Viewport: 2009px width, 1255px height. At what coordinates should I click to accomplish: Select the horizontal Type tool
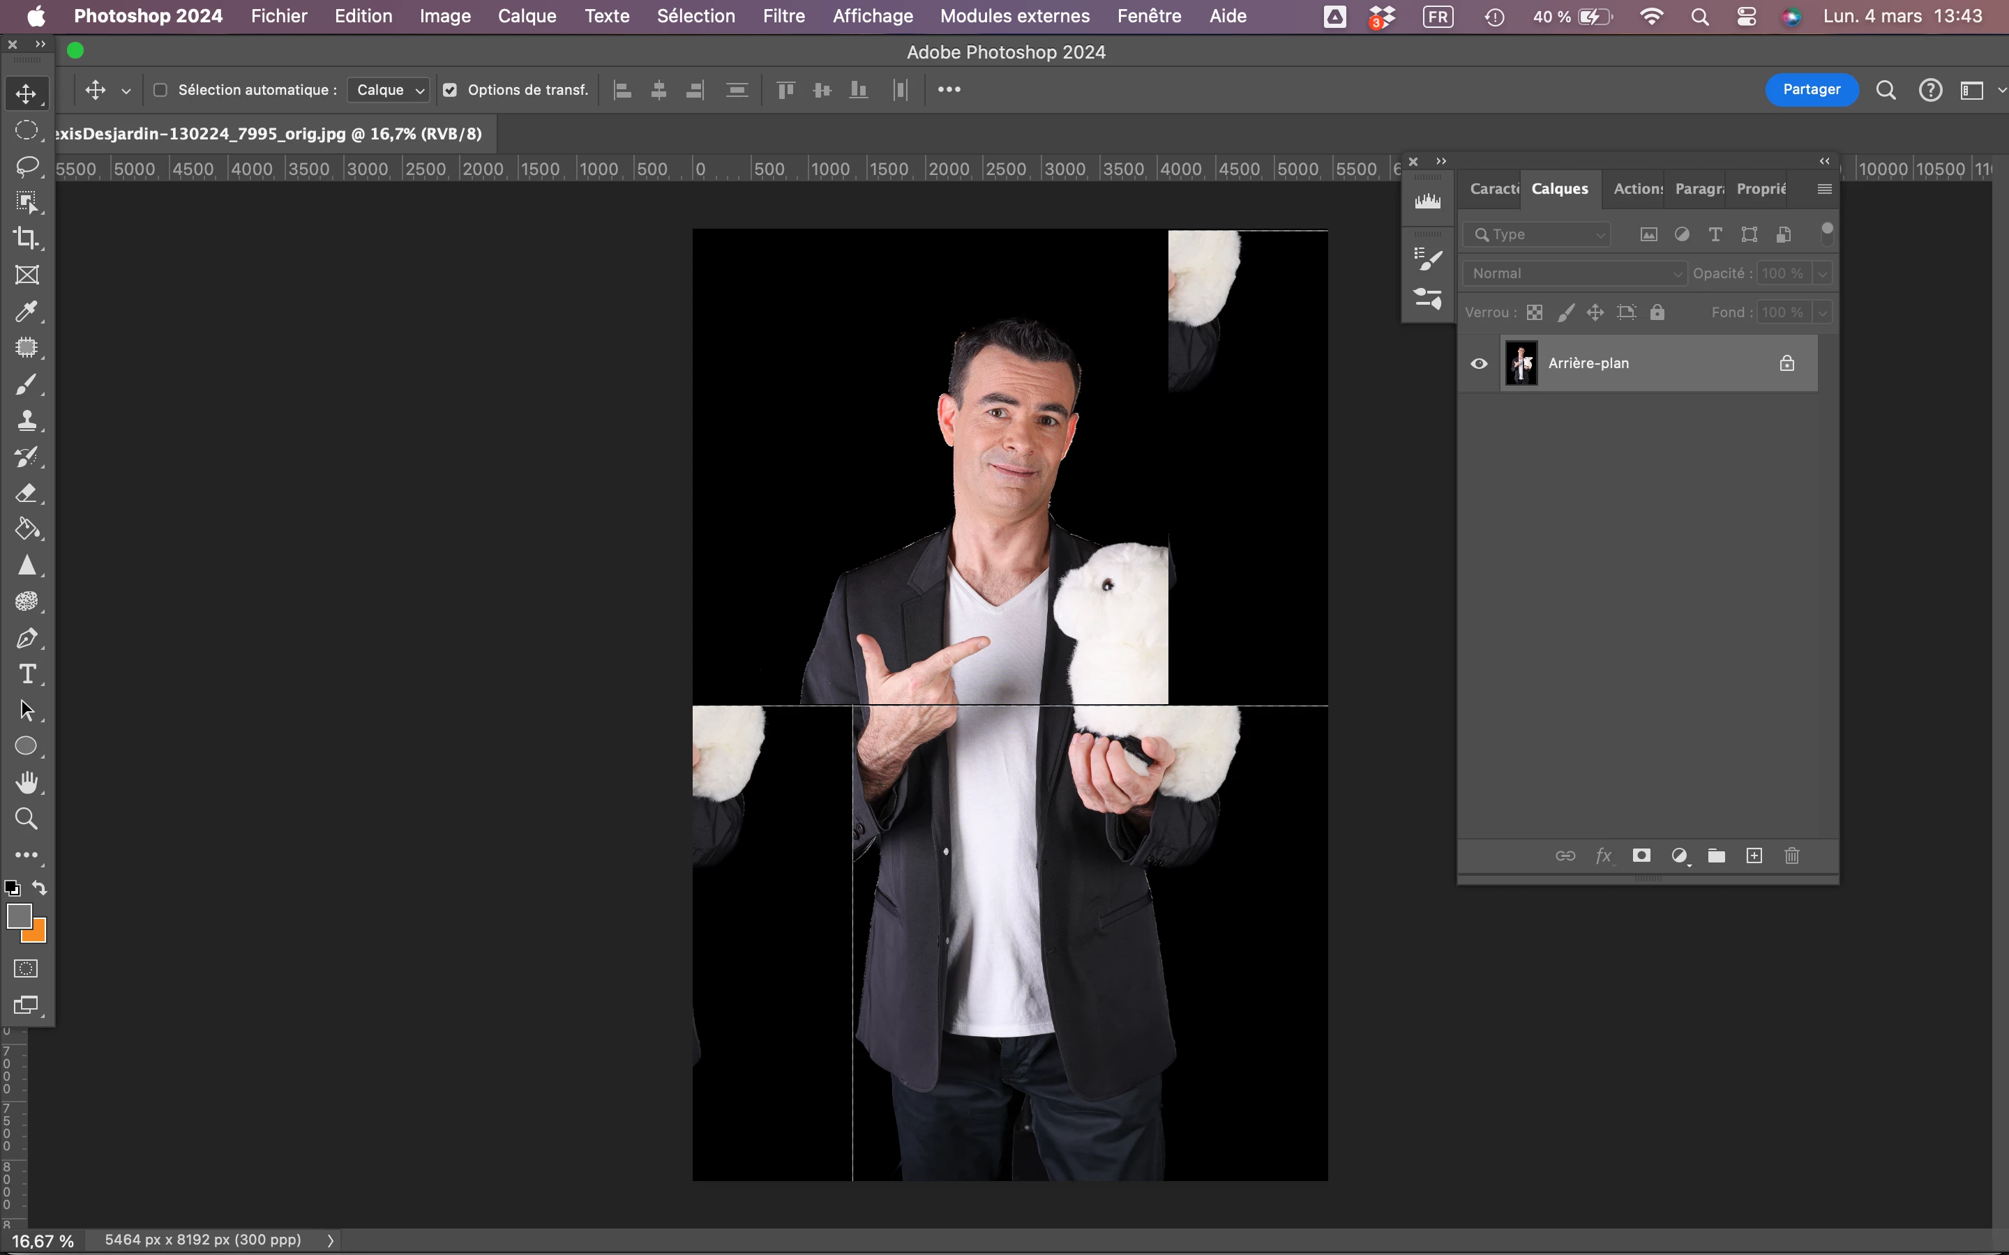click(x=27, y=674)
